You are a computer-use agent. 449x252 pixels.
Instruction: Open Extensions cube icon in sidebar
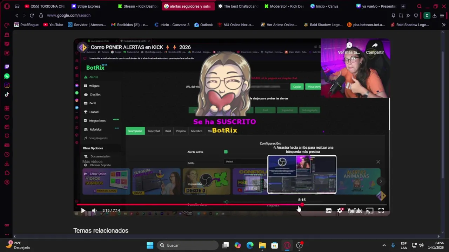tap(7, 173)
